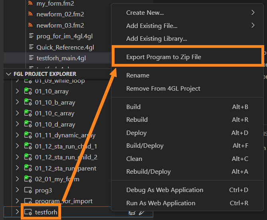Image resolution: width=267 pixels, height=220 pixels.
Task: Select file testforh_main.4gl
Action: [61, 58]
